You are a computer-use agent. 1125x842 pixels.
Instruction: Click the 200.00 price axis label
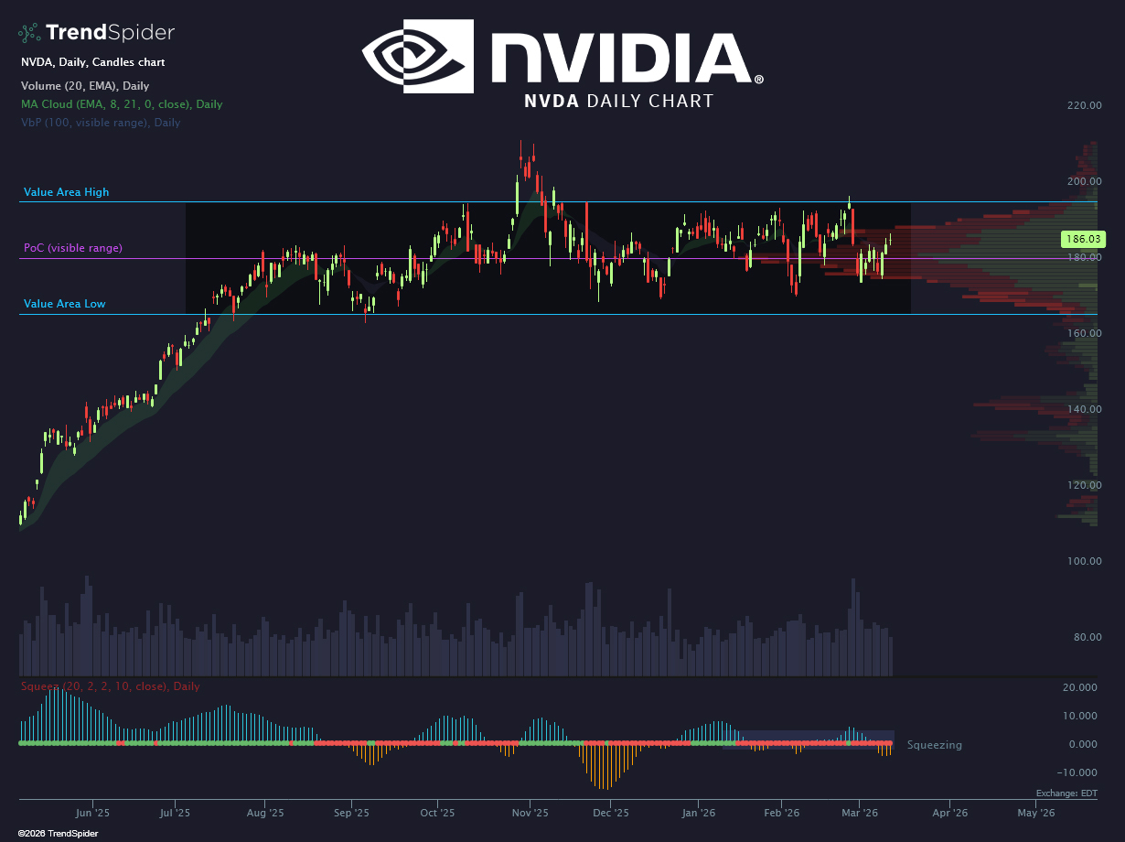(1084, 181)
